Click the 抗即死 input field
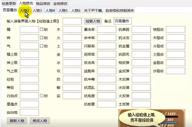 coord(141,54)
